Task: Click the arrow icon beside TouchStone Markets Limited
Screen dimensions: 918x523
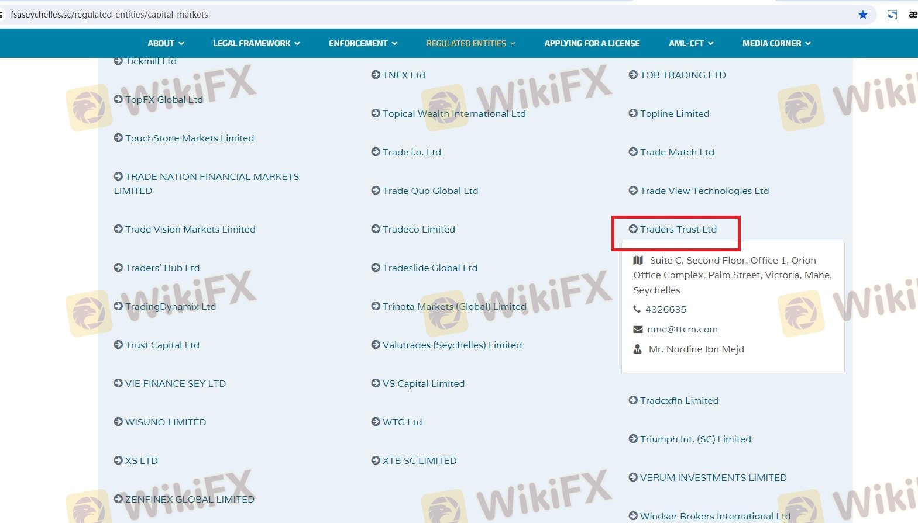Action: click(x=118, y=138)
